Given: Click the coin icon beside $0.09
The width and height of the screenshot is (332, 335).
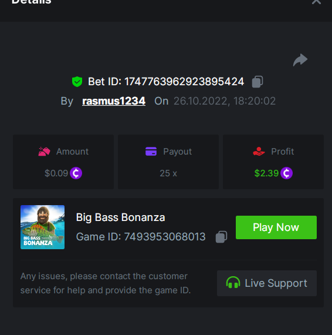Looking at the screenshot, I should coord(76,173).
